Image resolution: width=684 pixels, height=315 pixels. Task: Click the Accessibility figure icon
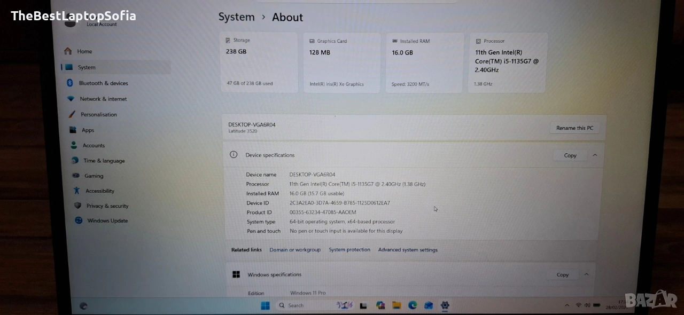77,191
